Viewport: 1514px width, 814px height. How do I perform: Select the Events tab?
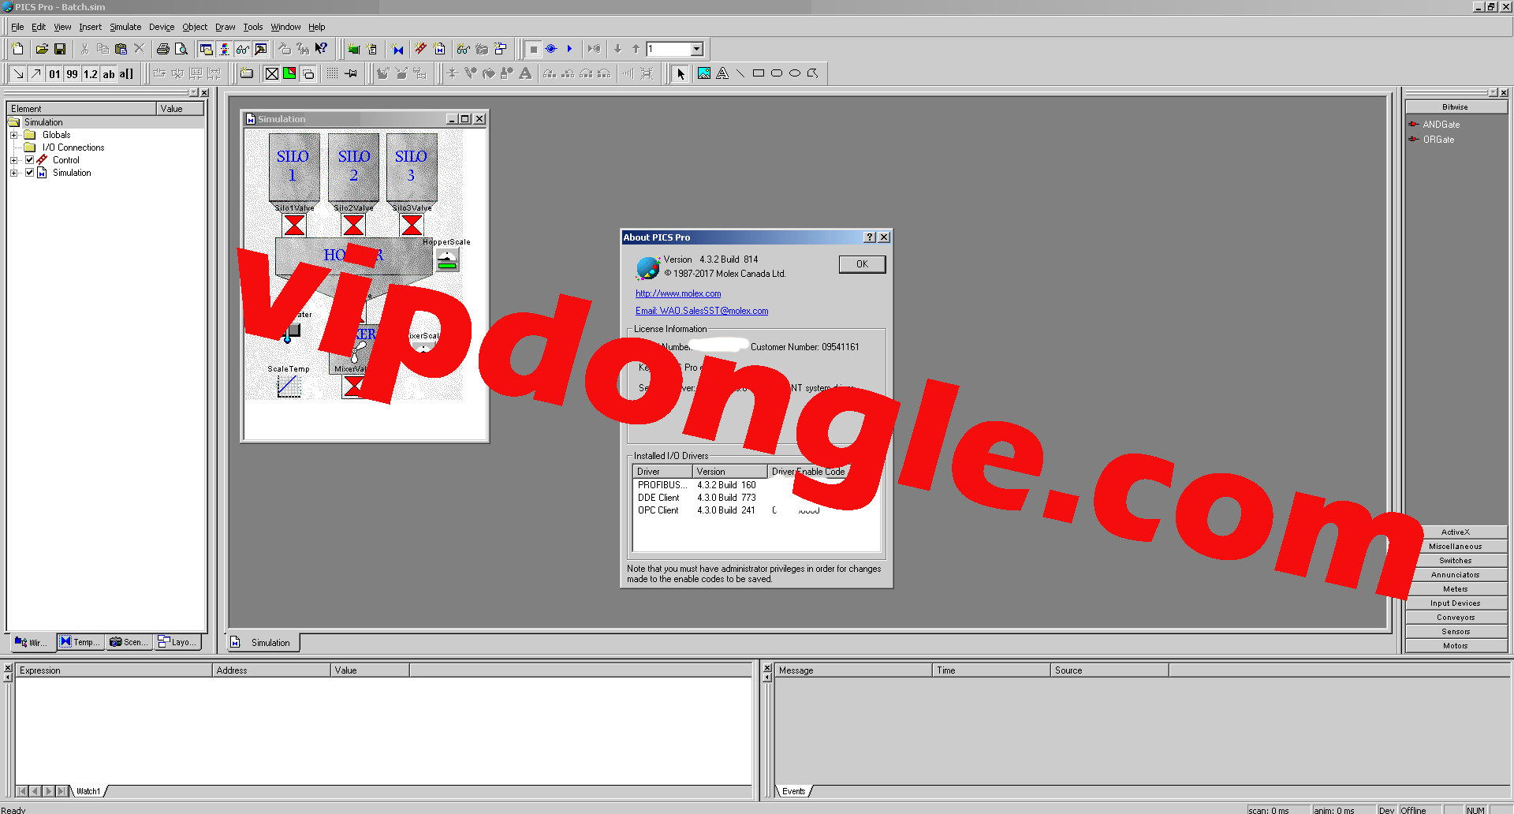pos(794,791)
